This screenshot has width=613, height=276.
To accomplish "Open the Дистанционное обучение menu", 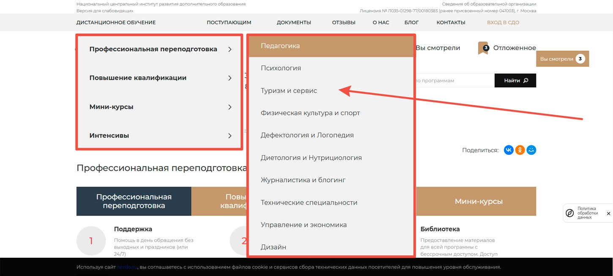I will pyautogui.click(x=116, y=22).
